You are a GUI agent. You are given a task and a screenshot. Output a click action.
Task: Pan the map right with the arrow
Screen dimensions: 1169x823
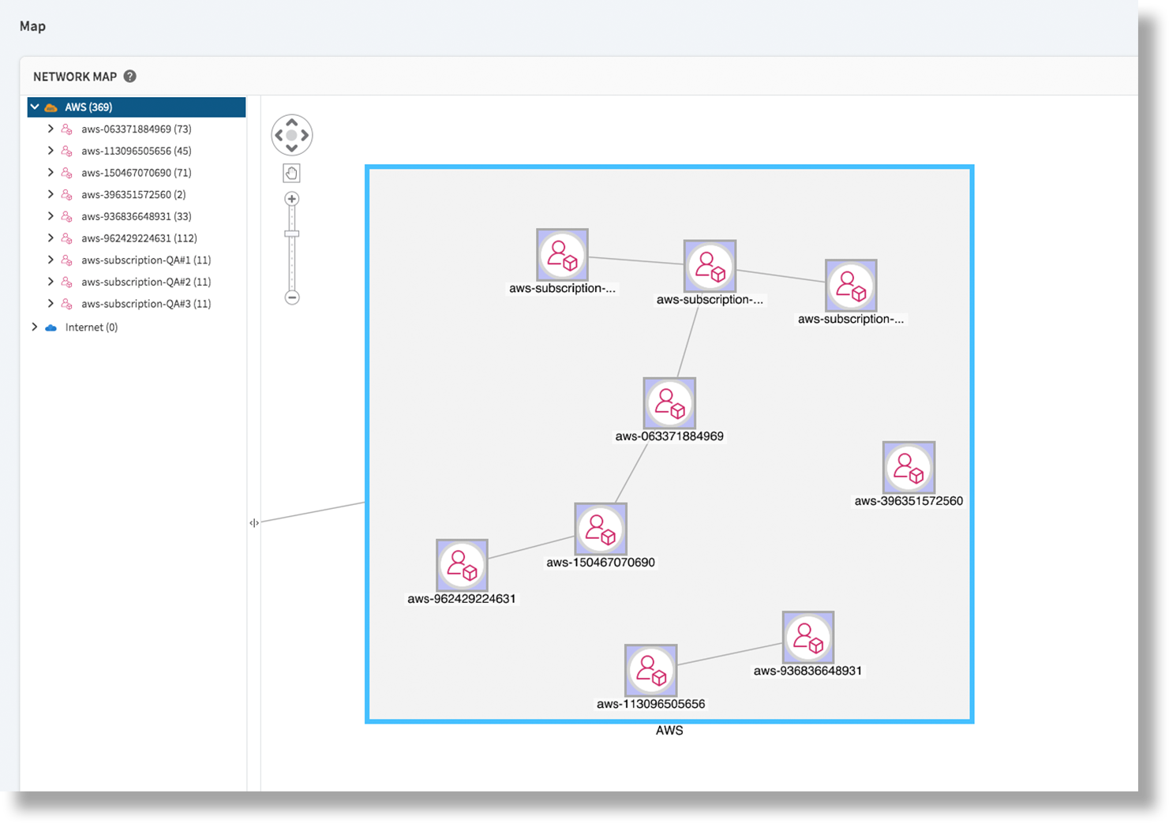305,136
